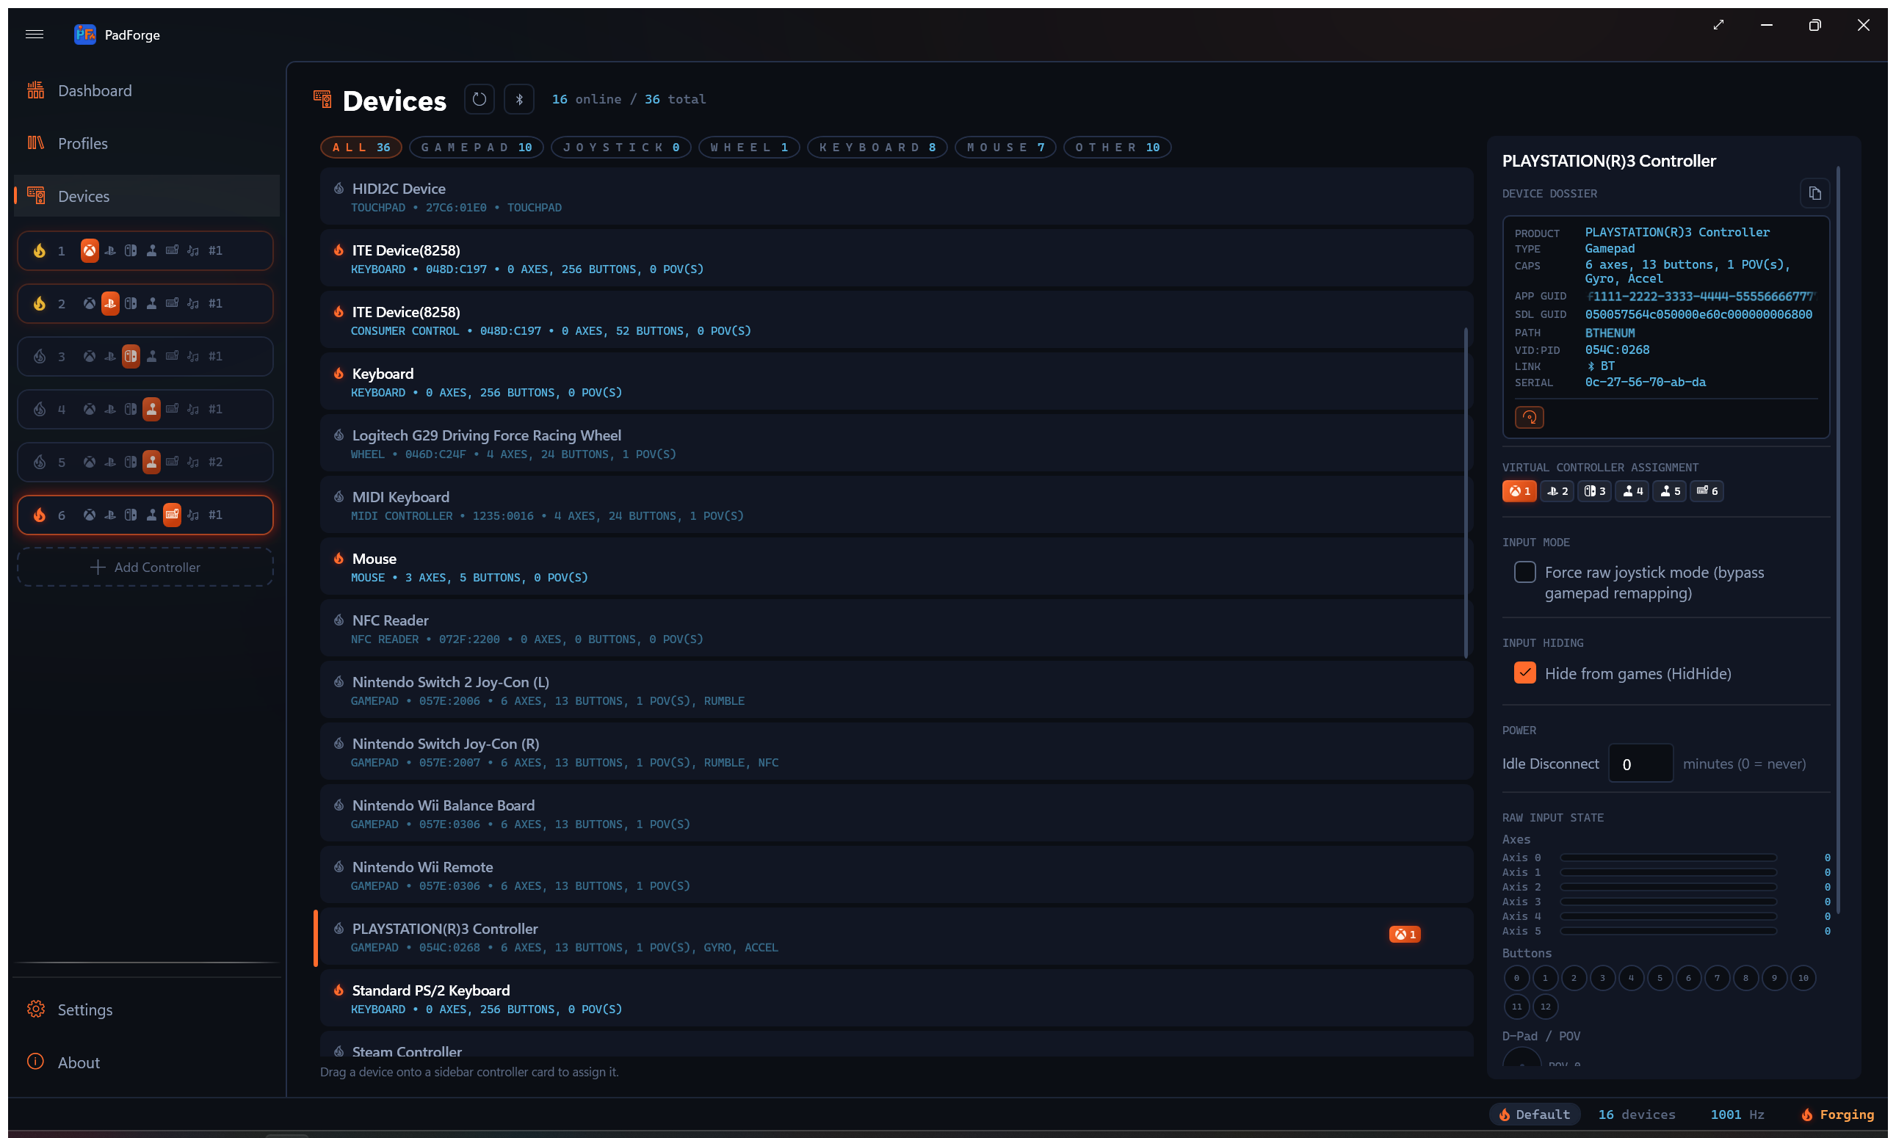
Task: Toggle virtual controller 4 assignment
Action: 1632,490
